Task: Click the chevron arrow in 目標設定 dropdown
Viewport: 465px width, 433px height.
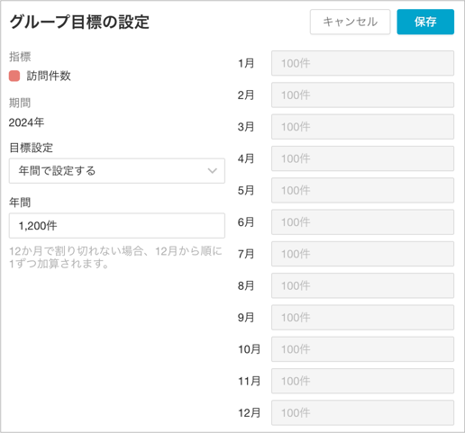Action: click(213, 171)
